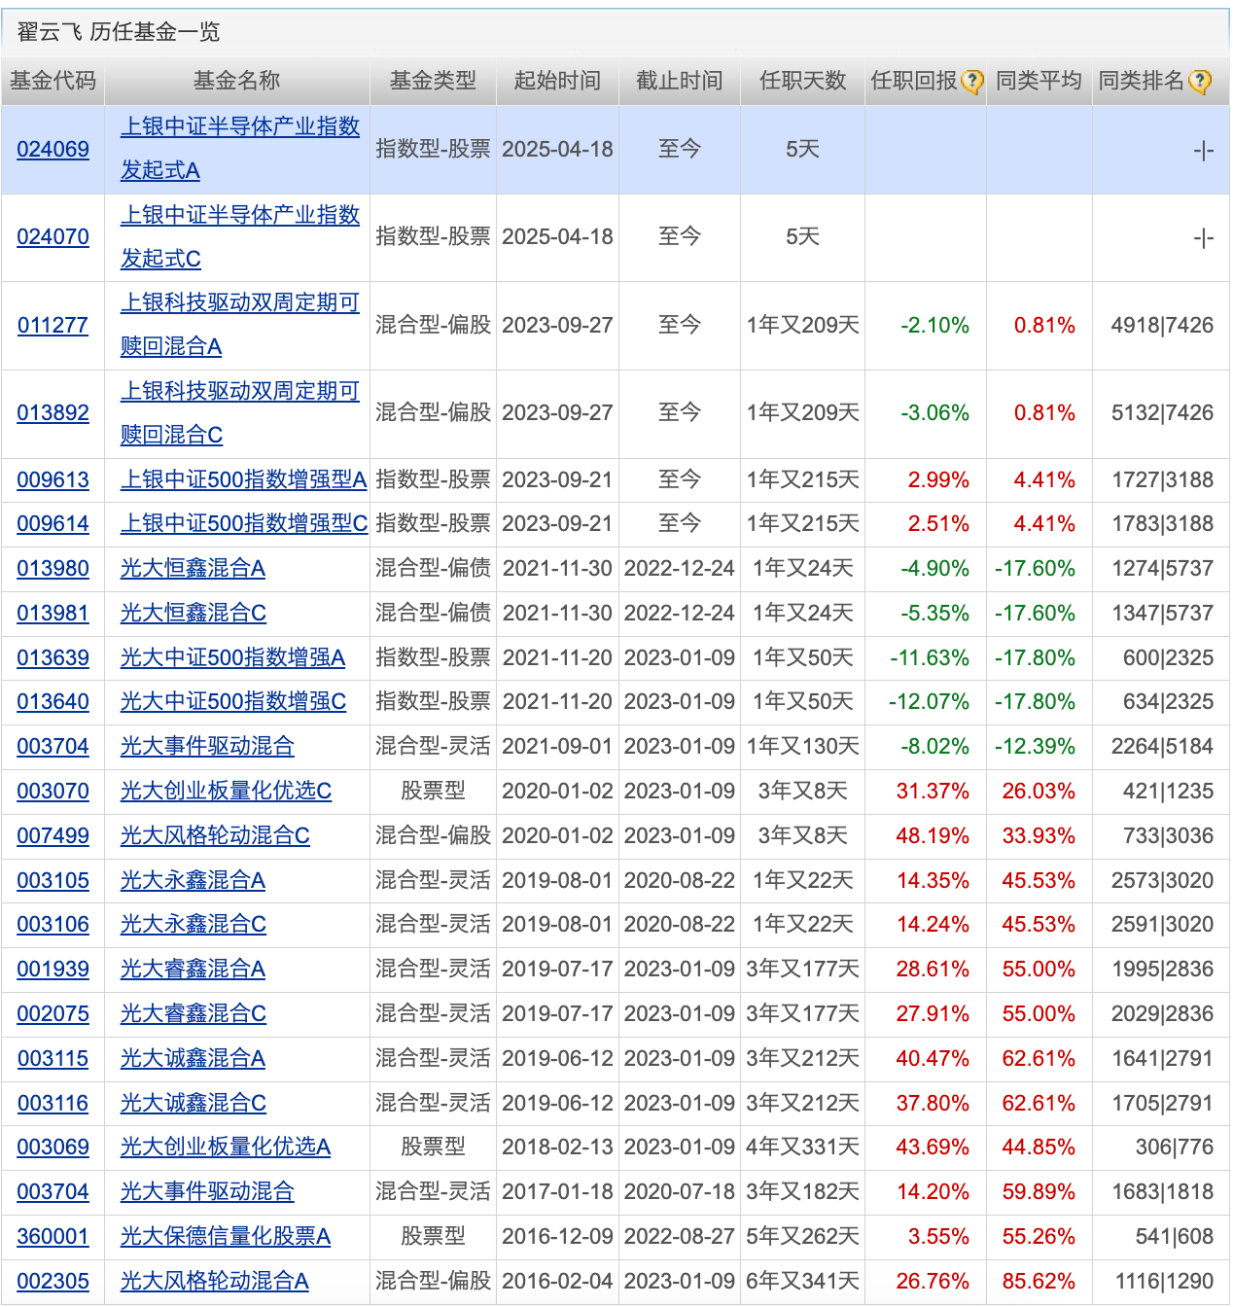The width and height of the screenshot is (1233, 1307).
Task: Click the help icon beside 任职回报 header
Action: [972, 82]
